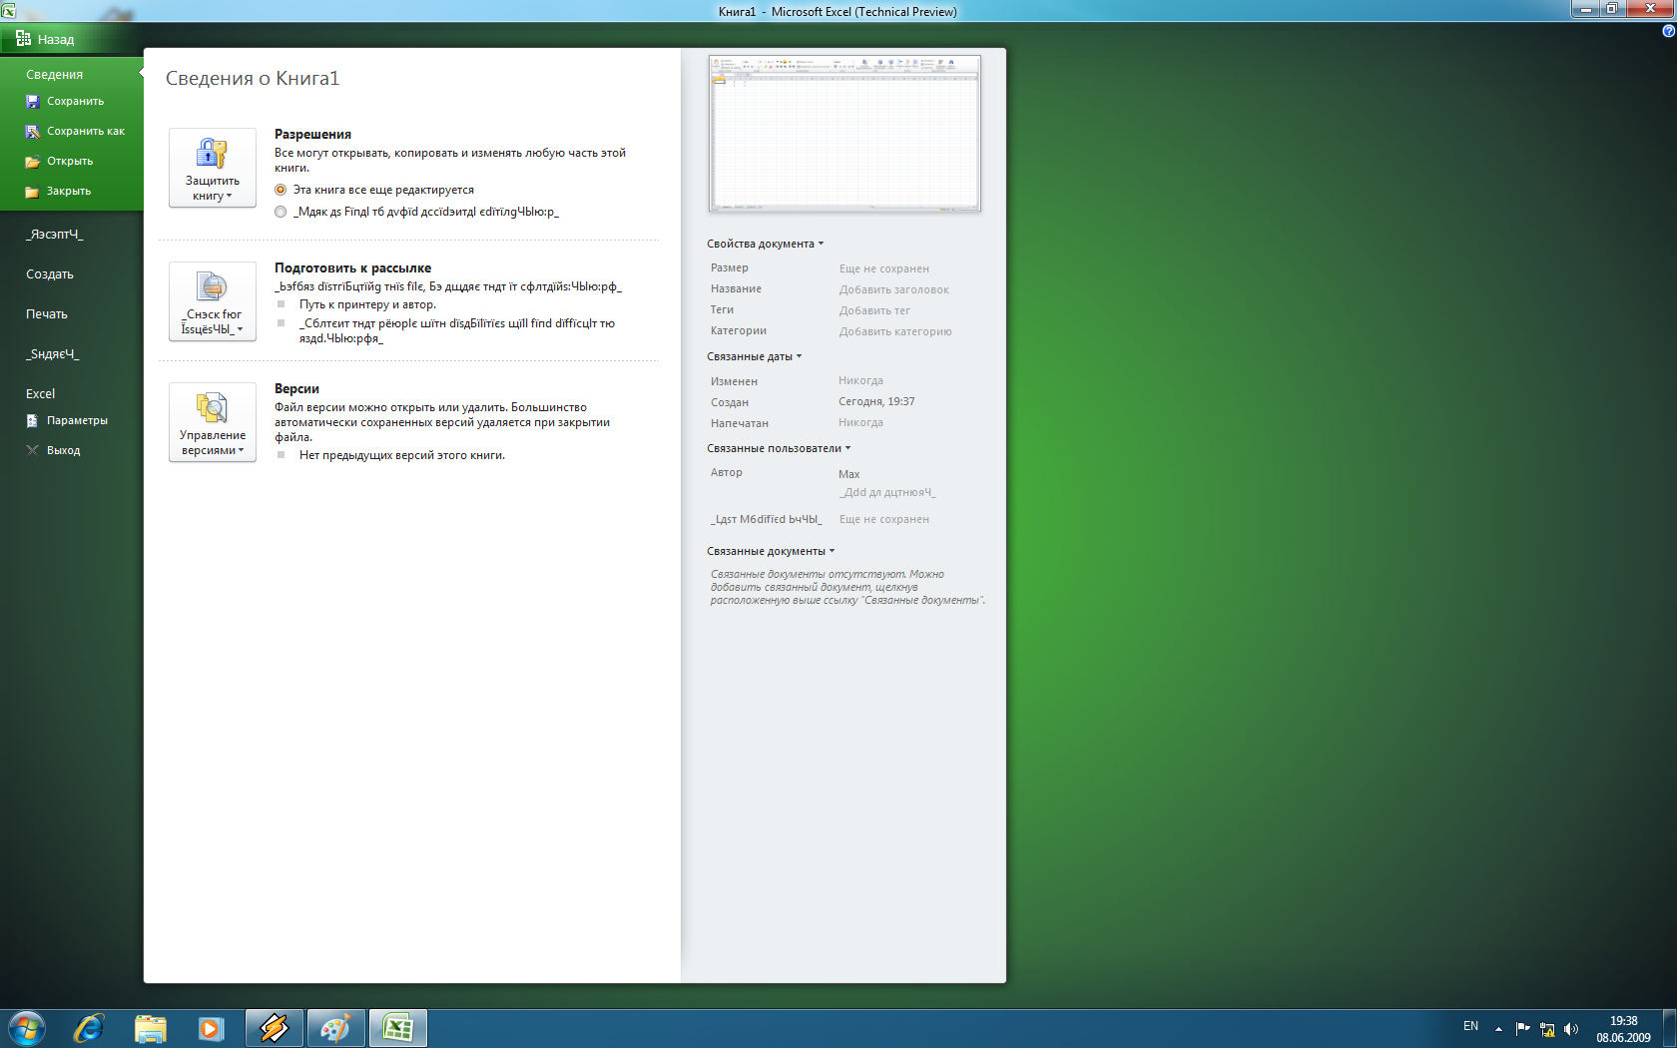Viewport: 1677px width, 1048px height.
Task: Select 'Эта книга все еще редактируется' radio
Action: 280,190
